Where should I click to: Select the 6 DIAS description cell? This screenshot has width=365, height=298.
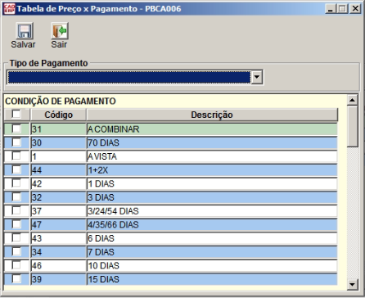click(x=212, y=238)
